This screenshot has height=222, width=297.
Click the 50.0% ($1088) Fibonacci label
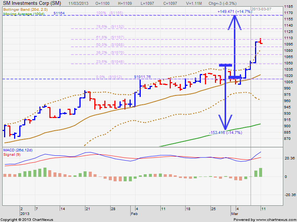pos(110,45)
